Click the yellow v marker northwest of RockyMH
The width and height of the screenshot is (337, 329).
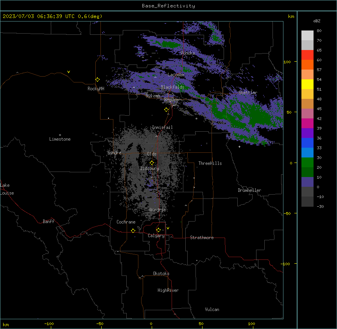[x=68, y=72]
